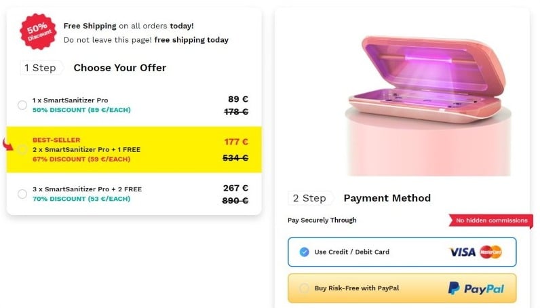Click the 50% Discount red badge
This screenshot has width=540, height=308.
point(39,31)
